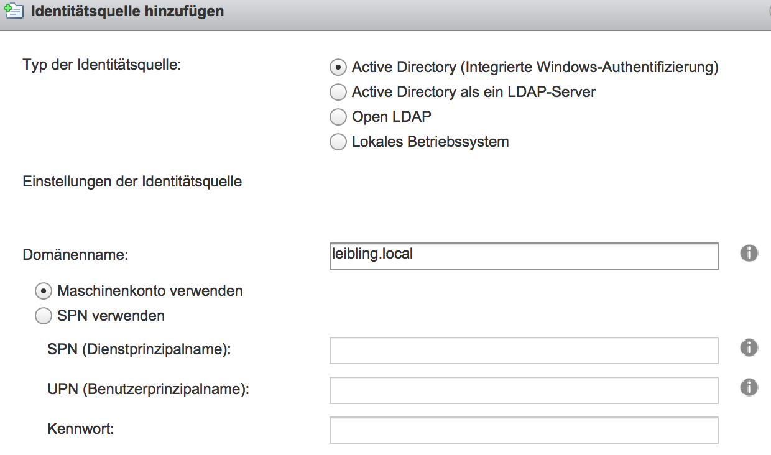Screen dimensions: 771x455
Task: Click the Typ der Identitätsquelle label
Action: point(101,65)
